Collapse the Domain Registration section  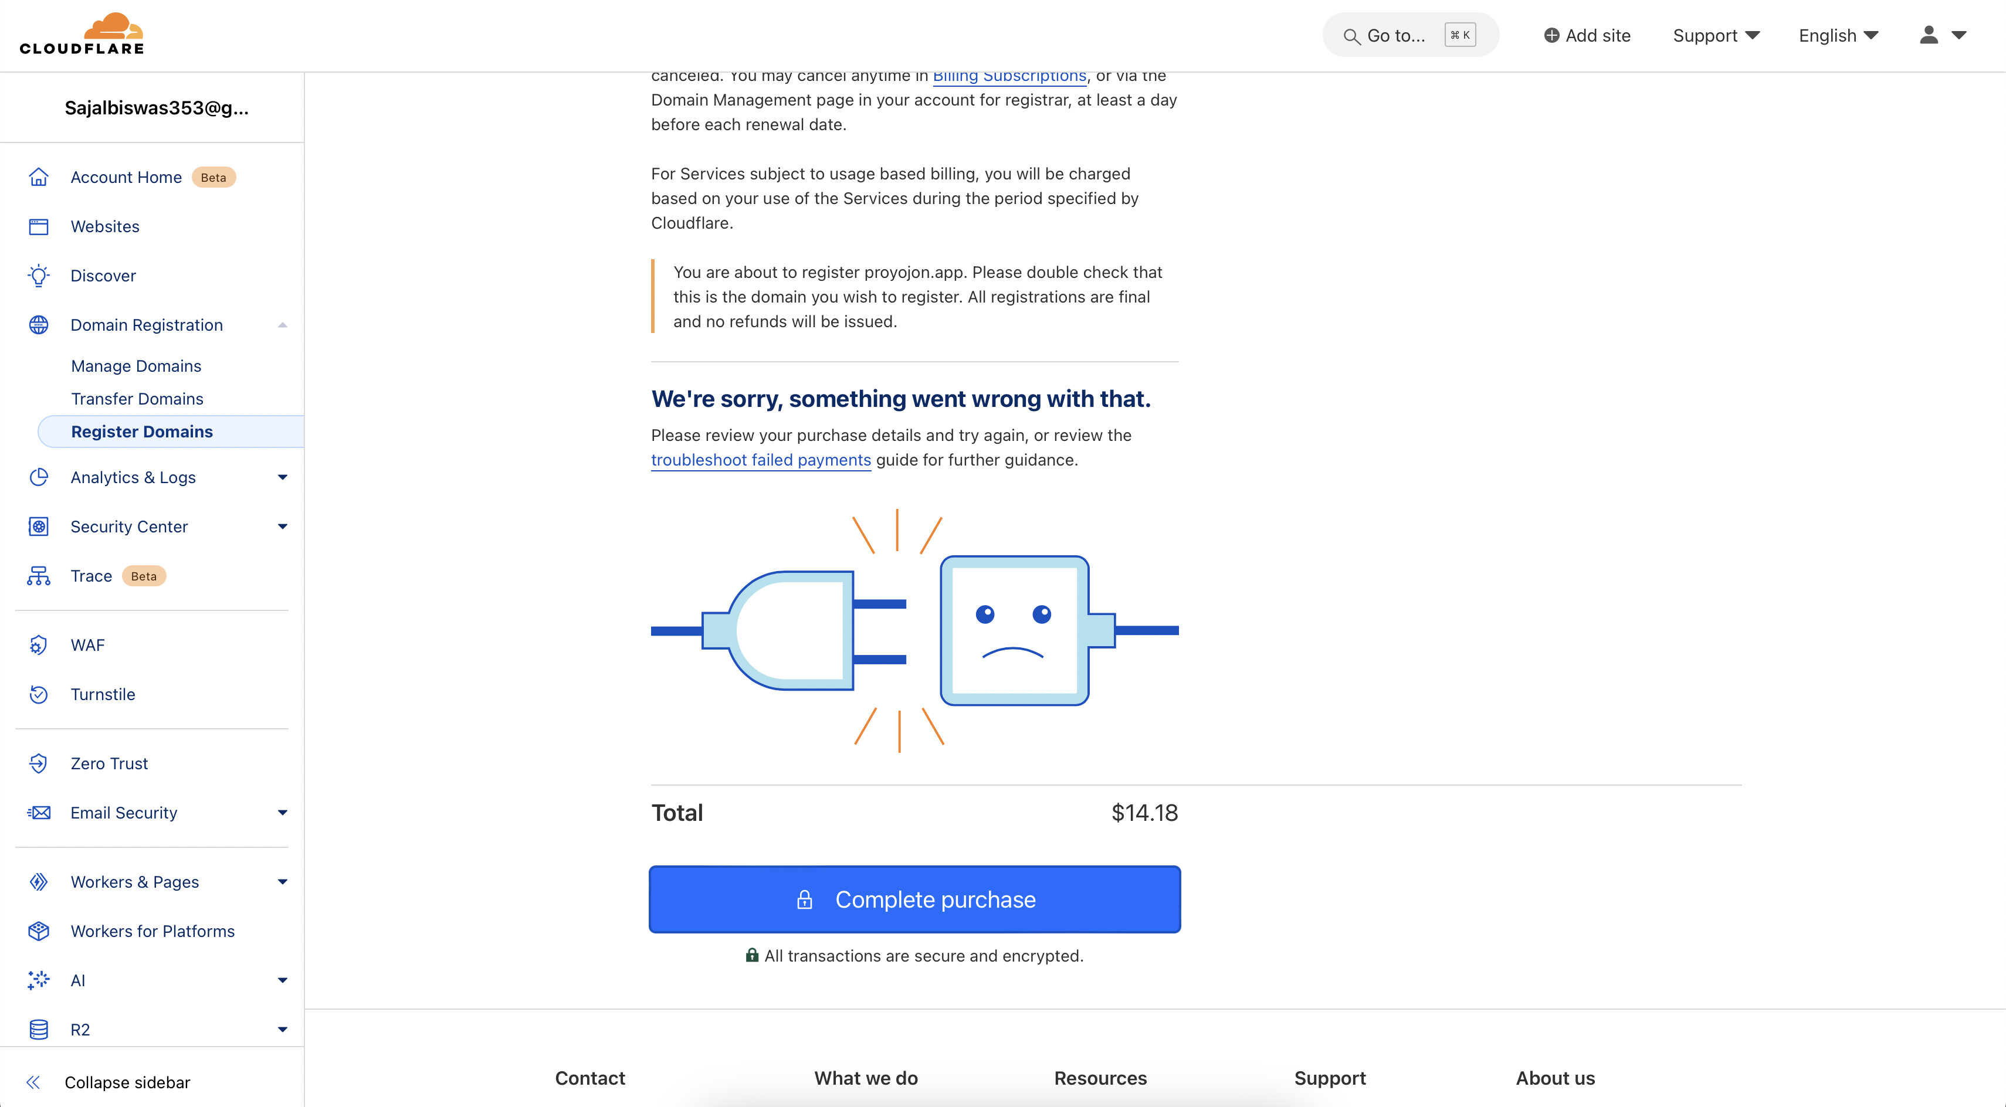pyautogui.click(x=283, y=325)
